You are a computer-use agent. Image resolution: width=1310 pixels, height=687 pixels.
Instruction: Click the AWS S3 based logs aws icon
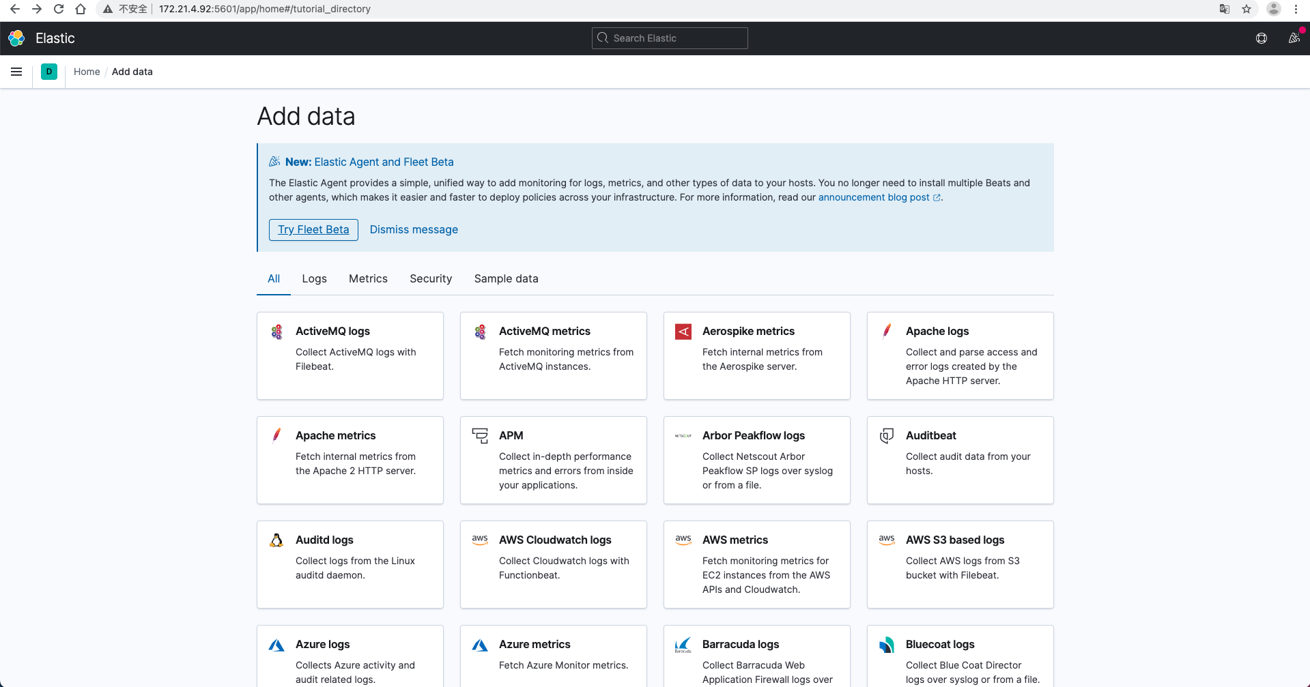coord(887,540)
